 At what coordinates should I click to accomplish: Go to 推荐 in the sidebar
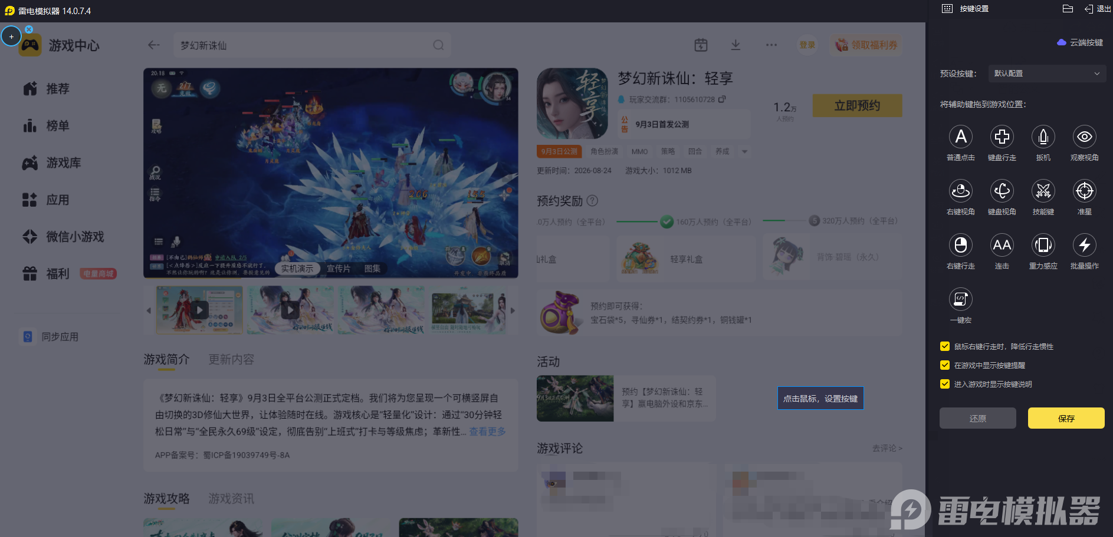click(46, 89)
